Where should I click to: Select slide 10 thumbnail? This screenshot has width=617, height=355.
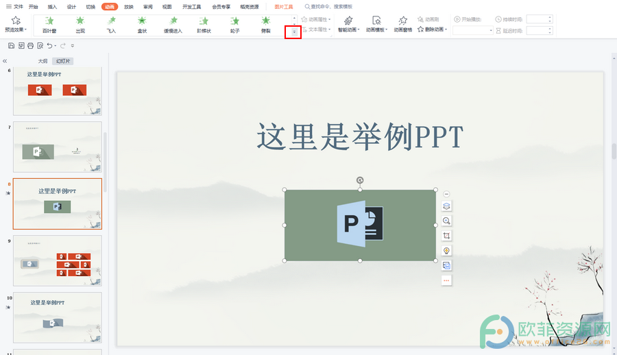58,317
